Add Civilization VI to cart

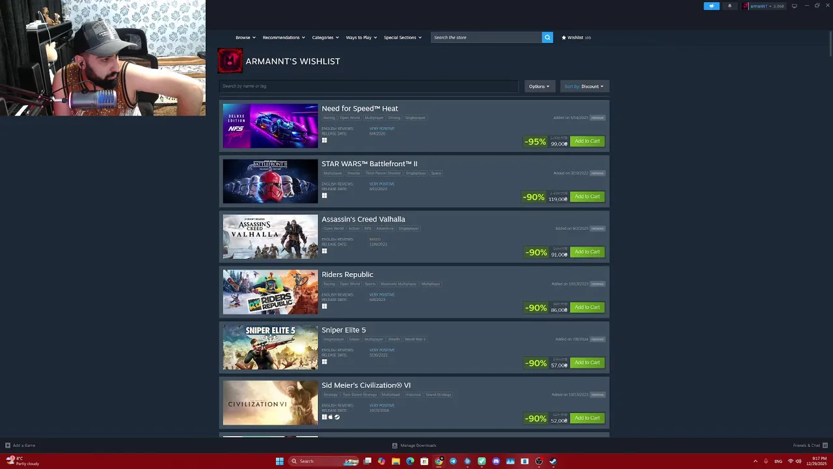[587, 418]
